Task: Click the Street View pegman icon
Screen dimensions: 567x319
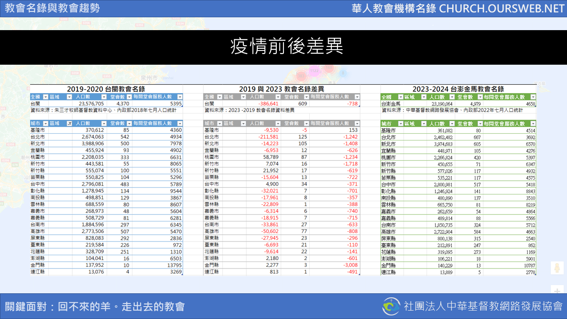Action: 556,268
